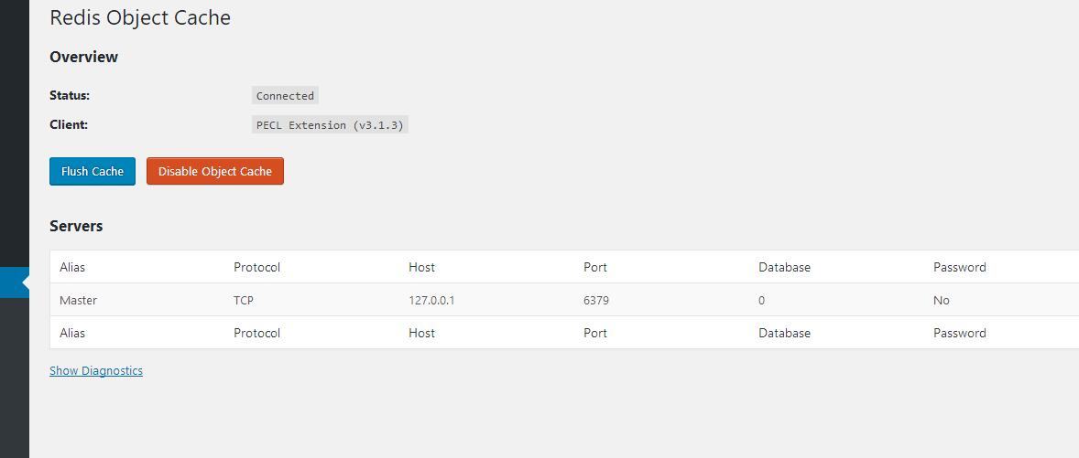
Task: Click the 127.0.0.1 host value
Action: [x=431, y=300]
